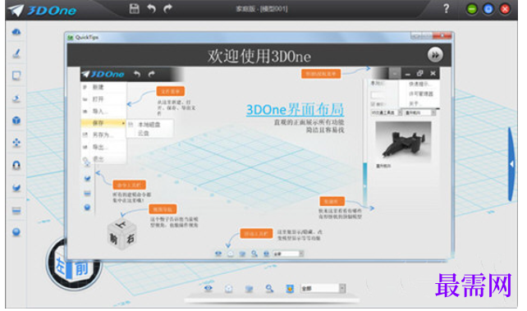Click the 前 face of the main view cube
The width and height of the screenshot is (527, 311).
tap(81, 268)
